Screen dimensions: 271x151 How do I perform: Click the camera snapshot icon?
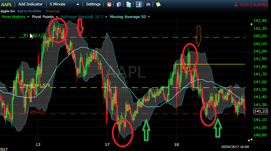pyautogui.click(x=149, y=4)
